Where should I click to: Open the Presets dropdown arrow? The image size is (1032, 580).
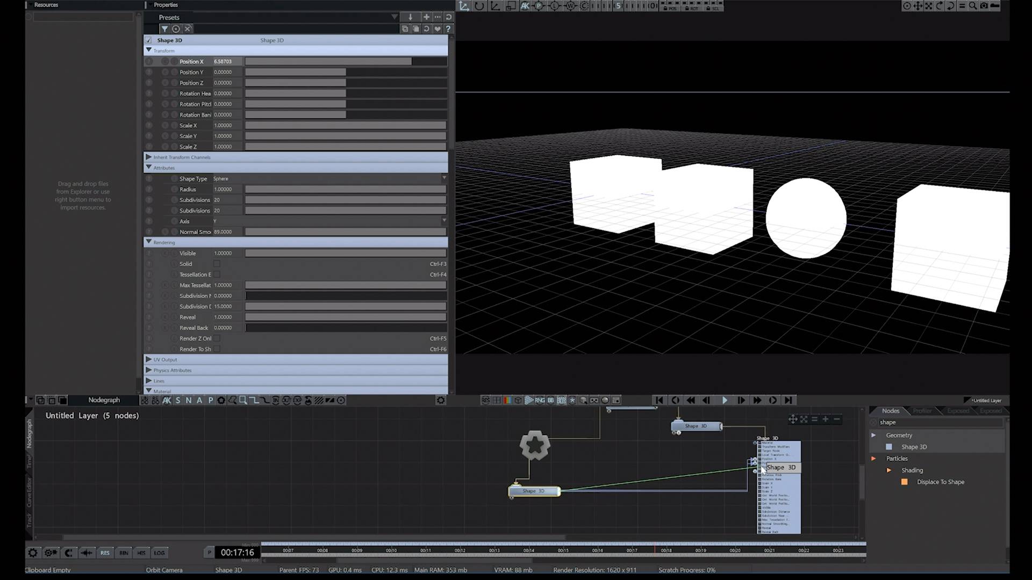(x=394, y=17)
